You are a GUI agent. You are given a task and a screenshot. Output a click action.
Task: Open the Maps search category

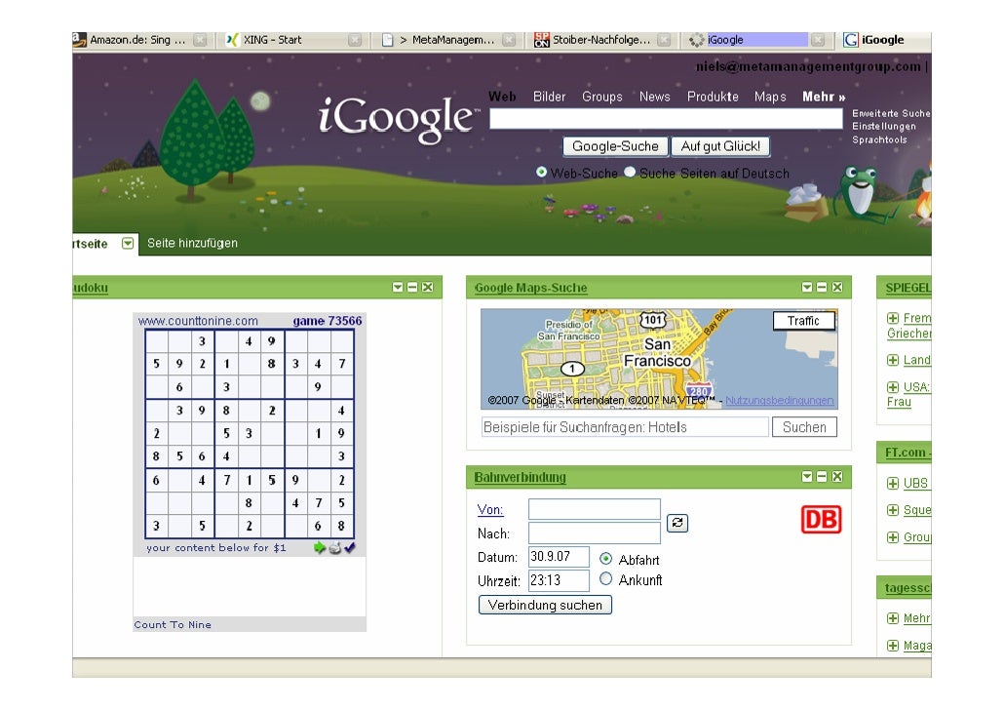(770, 97)
